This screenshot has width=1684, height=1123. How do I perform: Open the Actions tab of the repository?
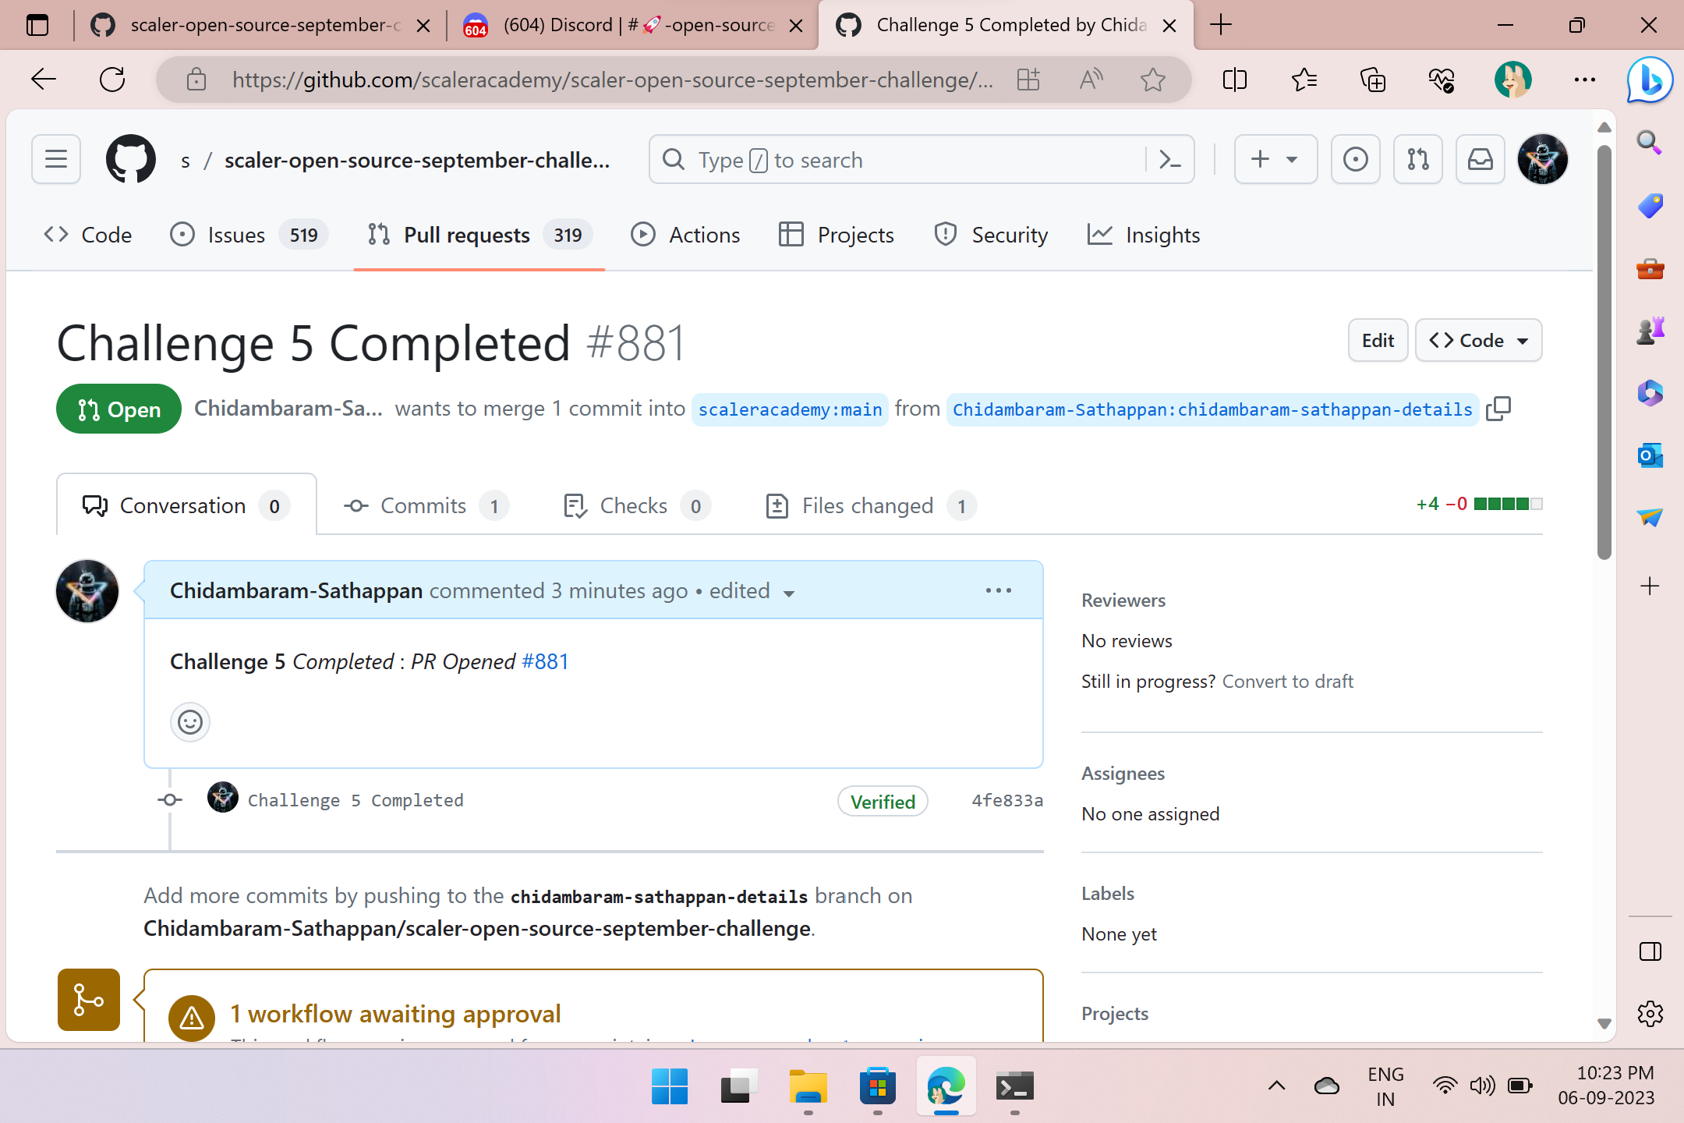(x=685, y=235)
